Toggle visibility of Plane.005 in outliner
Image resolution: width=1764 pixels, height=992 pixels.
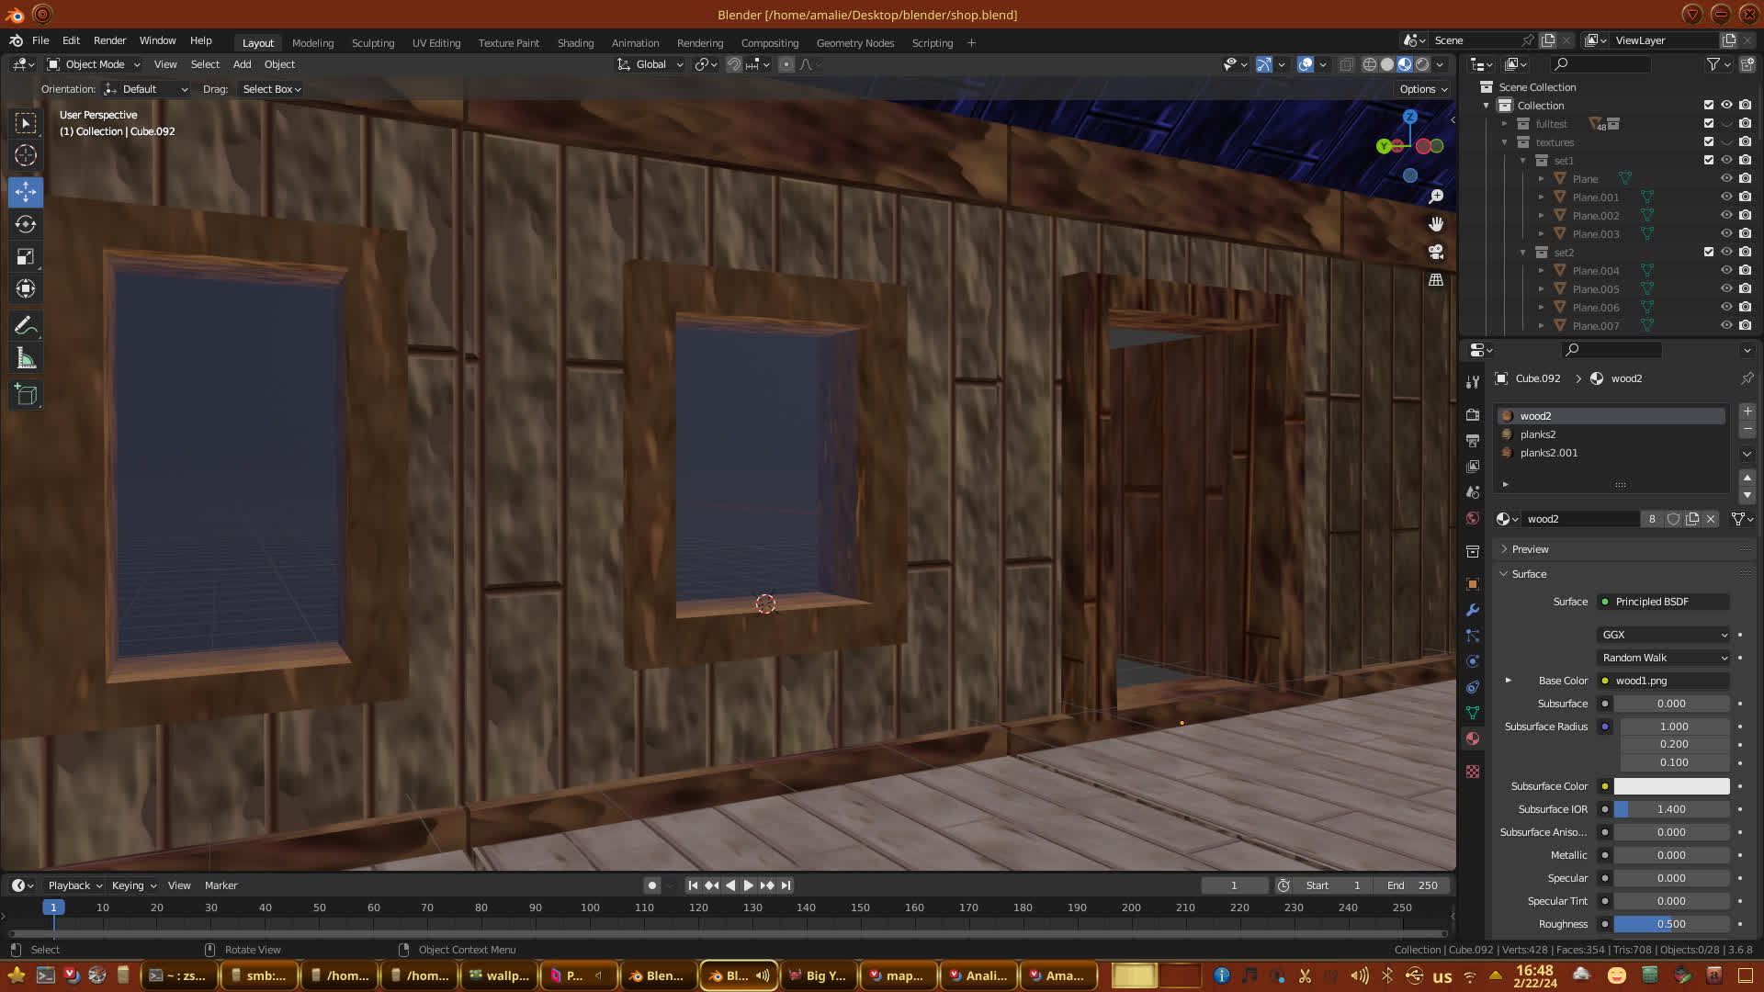(x=1726, y=288)
